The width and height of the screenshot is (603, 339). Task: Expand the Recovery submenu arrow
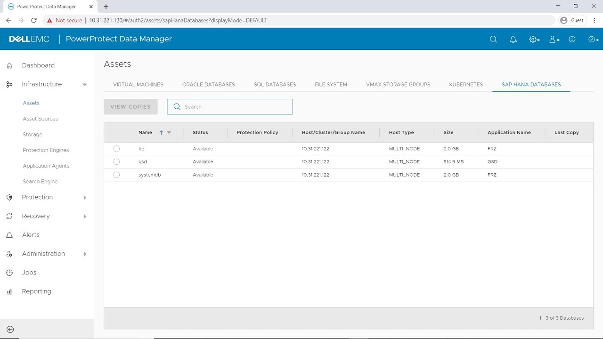click(x=85, y=217)
